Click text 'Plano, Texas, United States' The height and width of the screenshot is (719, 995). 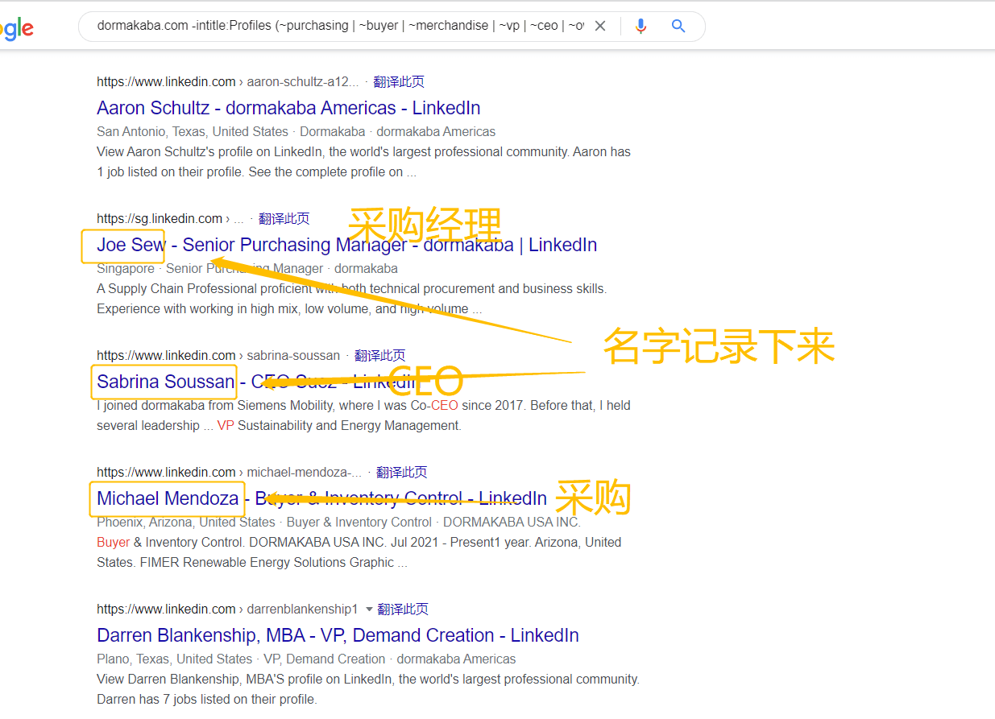tap(175, 659)
